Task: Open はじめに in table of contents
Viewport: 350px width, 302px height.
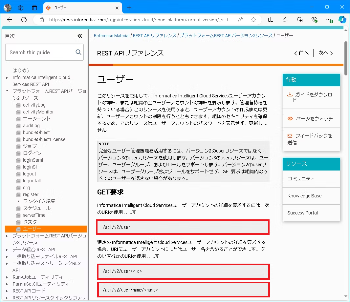Action: [x=22, y=70]
